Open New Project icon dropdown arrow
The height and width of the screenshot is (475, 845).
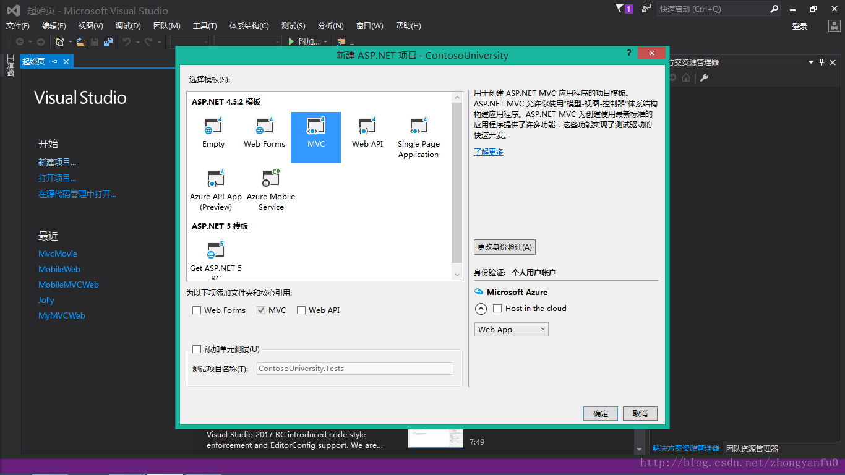click(x=71, y=42)
